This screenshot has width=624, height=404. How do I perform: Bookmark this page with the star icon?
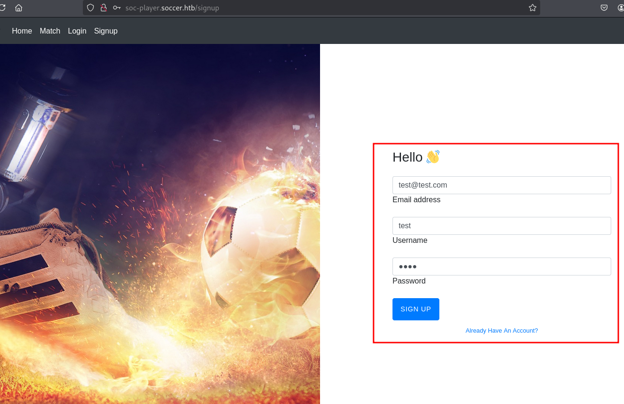pos(533,8)
